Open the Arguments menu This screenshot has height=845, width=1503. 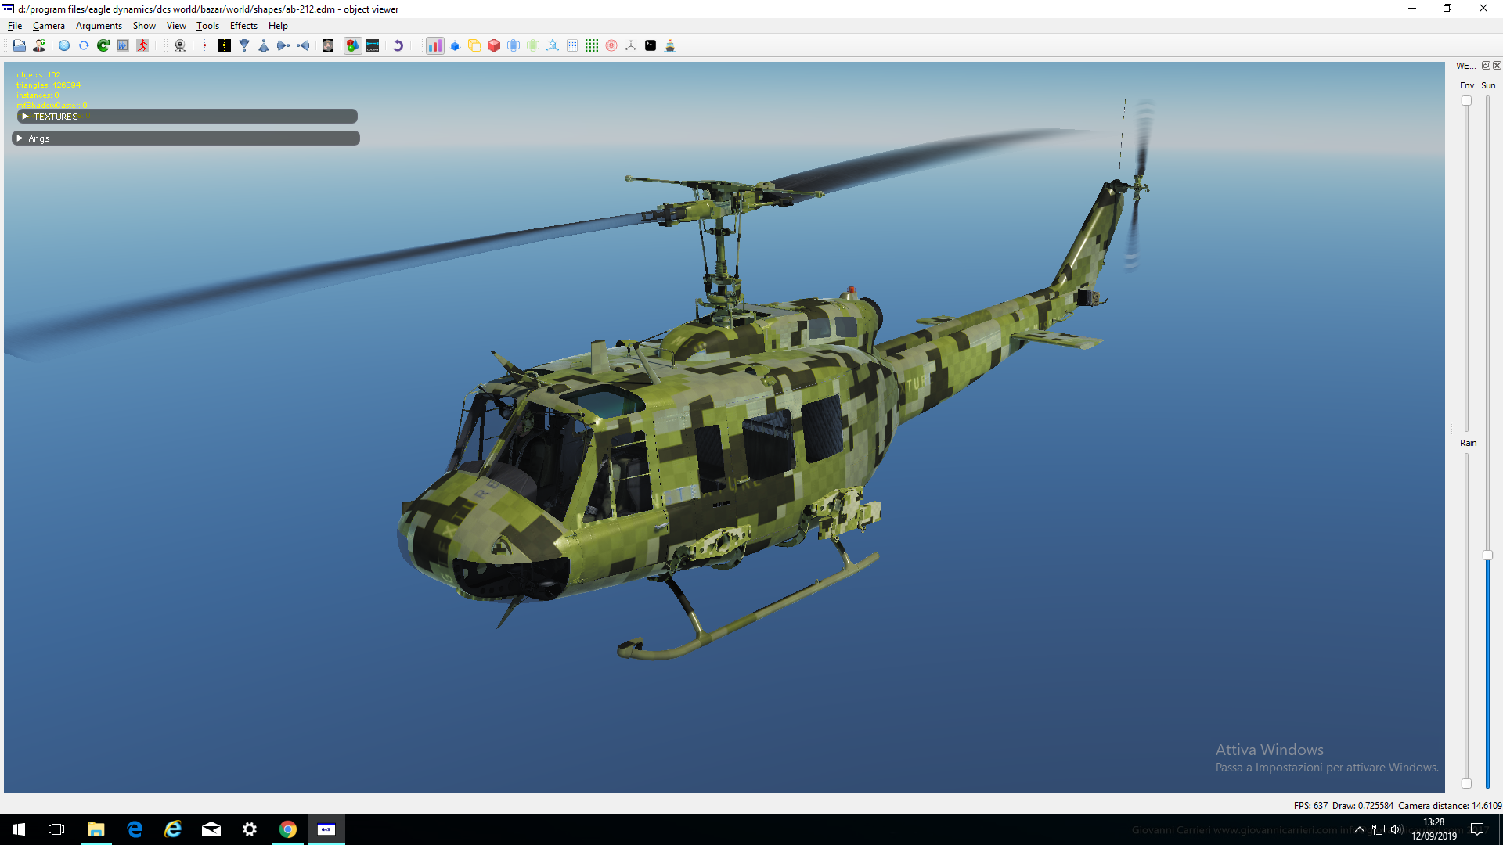[99, 26]
